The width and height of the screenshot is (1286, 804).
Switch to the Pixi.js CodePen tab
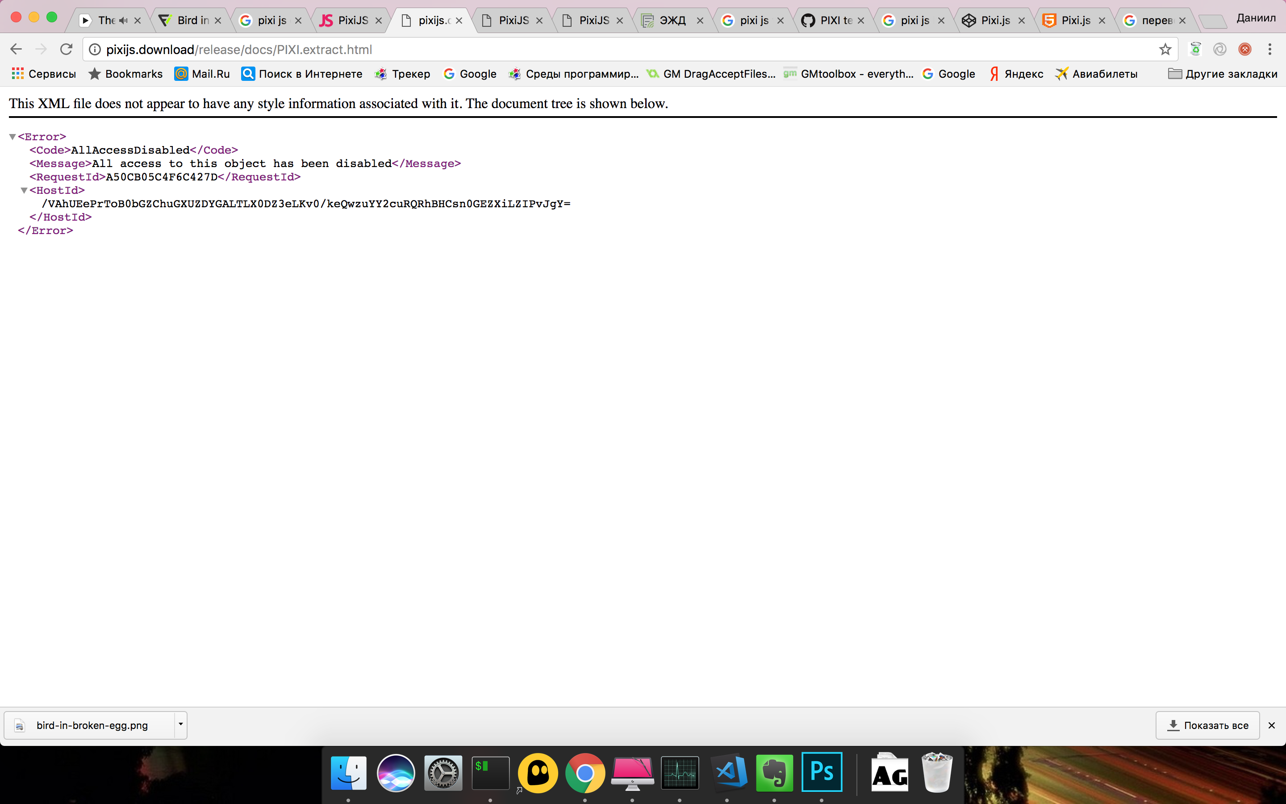pyautogui.click(x=993, y=20)
